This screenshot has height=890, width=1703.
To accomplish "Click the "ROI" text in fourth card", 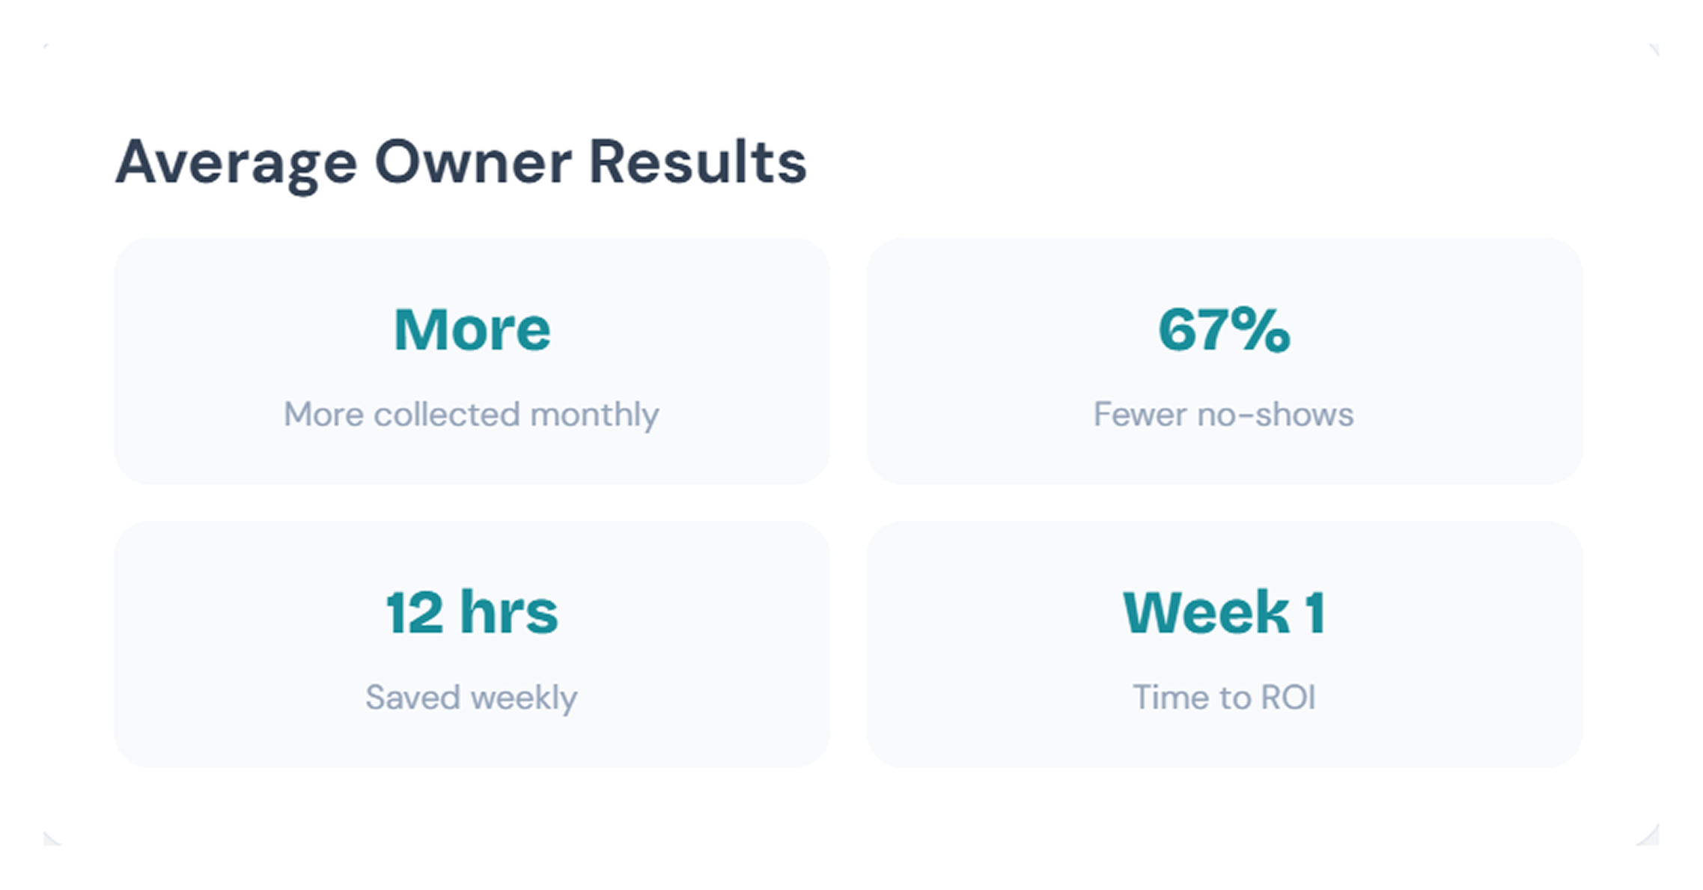I will point(1288,698).
